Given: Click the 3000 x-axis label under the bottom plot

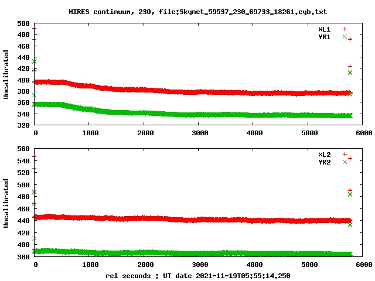Looking at the screenshot, I should (200, 265).
